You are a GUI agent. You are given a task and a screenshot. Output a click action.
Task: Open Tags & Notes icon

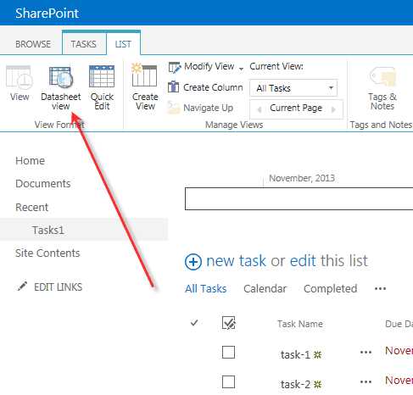pyautogui.click(x=382, y=76)
